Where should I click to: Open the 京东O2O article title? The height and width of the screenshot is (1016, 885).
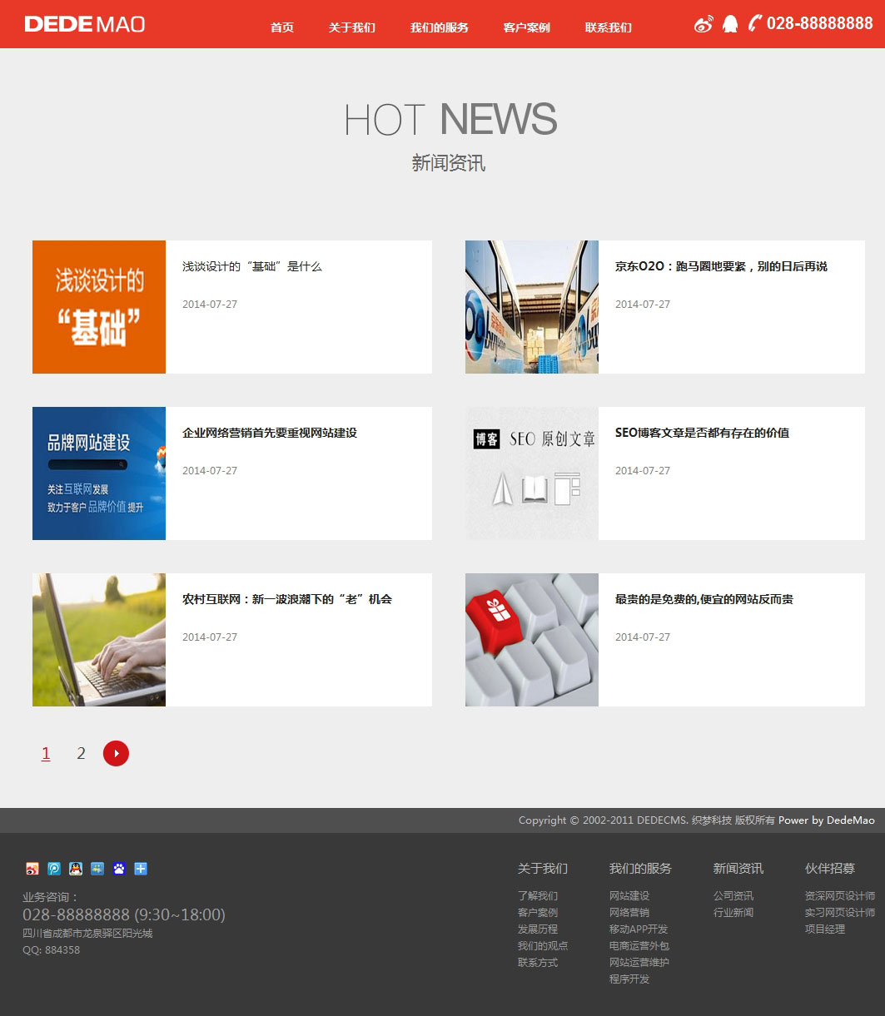pyautogui.click(x=721, y=266)
